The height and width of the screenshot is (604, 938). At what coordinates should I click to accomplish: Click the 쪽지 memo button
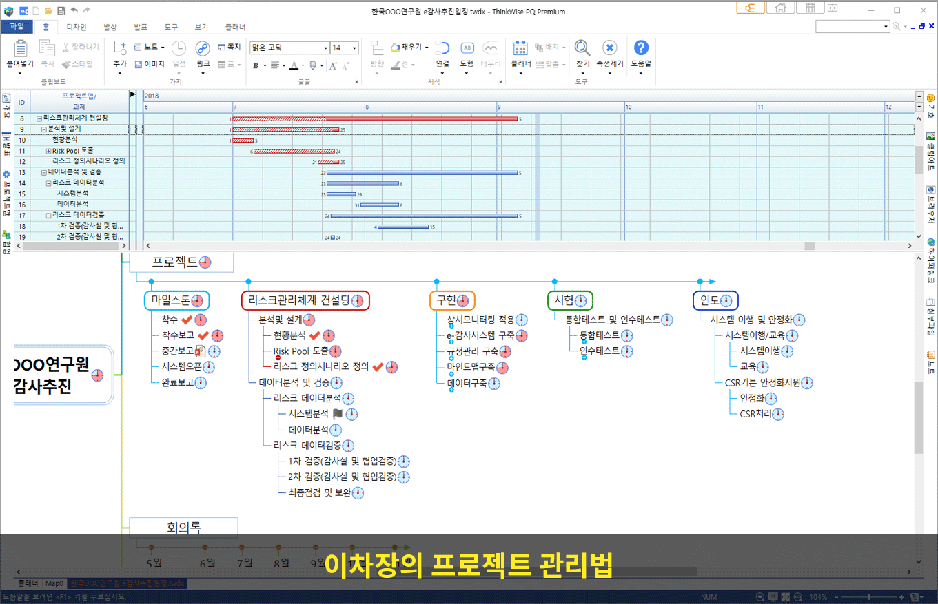(230, 48)
